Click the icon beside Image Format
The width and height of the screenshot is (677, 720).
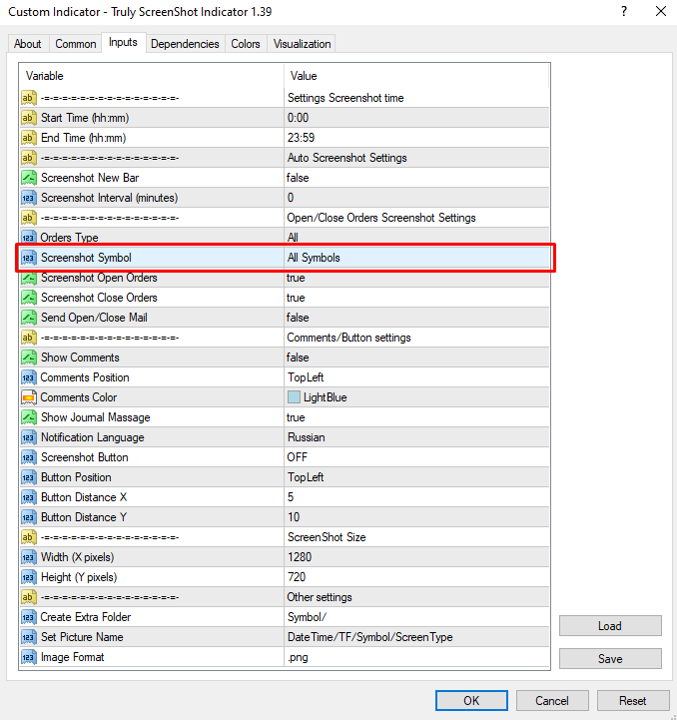[x=29, y=657]
